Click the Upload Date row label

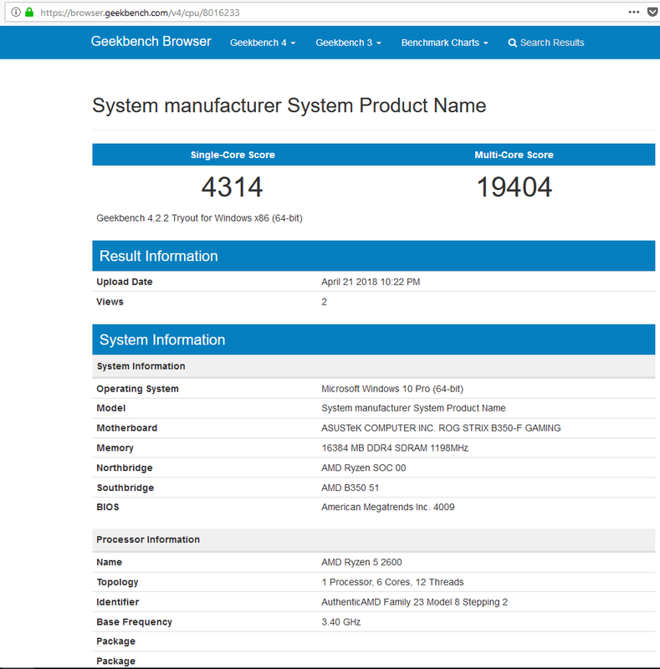coord(125,282)
